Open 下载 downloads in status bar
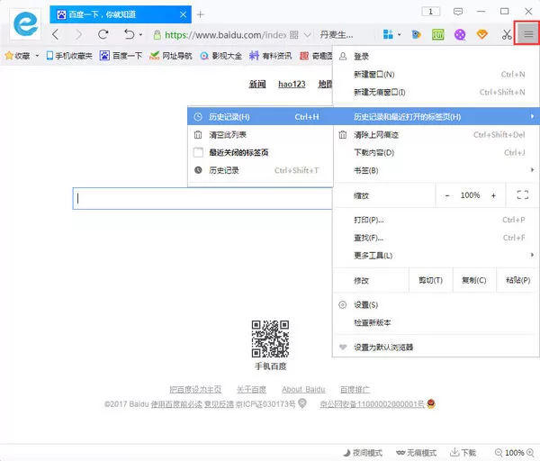Viewport: 540px width, 461px height. (x=463, y=452)
